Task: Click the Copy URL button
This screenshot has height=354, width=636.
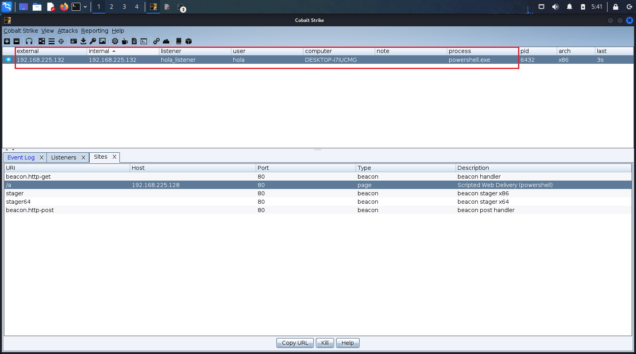Action: click(x=295, y=343)
